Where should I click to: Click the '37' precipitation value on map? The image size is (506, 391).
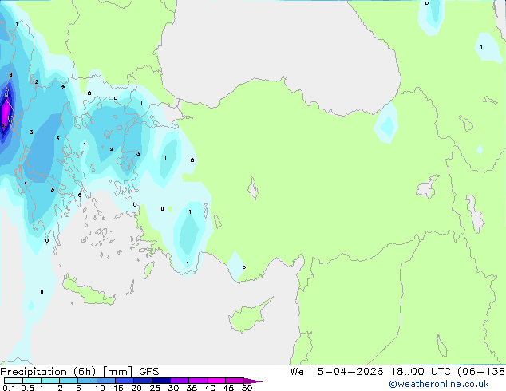(4, 125)
